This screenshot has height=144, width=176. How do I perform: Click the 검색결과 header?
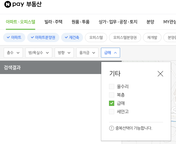12,68
